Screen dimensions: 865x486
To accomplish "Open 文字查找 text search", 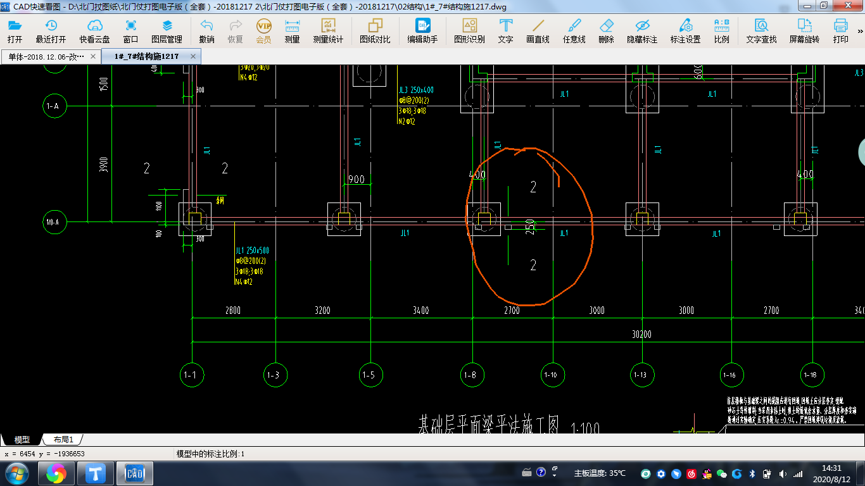I will tap(761, 31).
